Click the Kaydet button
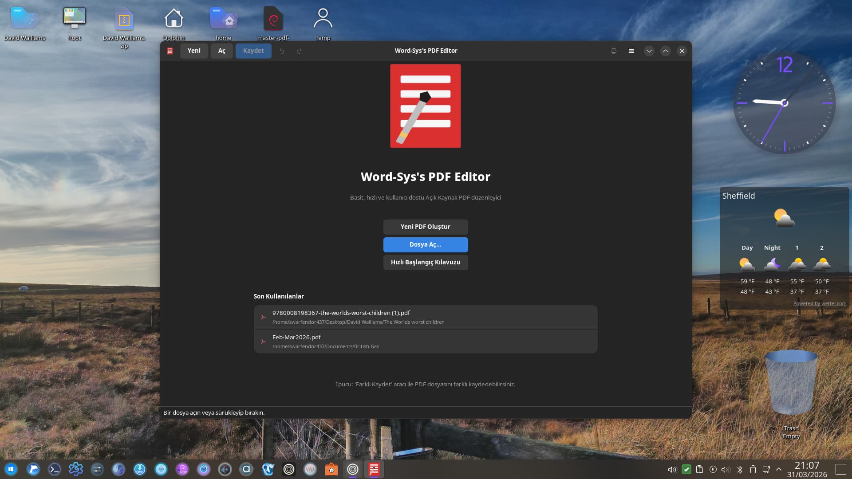The height and width of the screenshot is (479, 852). (x=253, y=51)
